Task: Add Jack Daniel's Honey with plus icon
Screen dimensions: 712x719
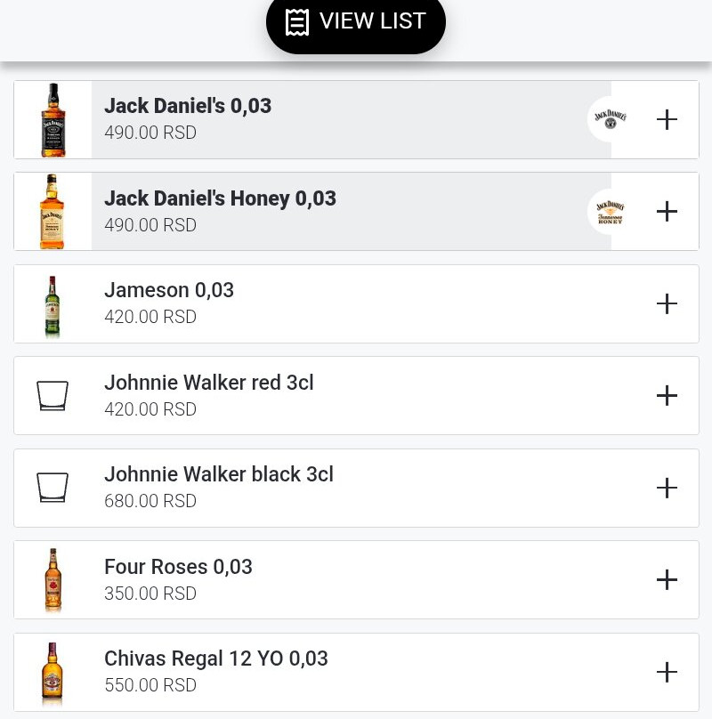Action: (667, 212)
